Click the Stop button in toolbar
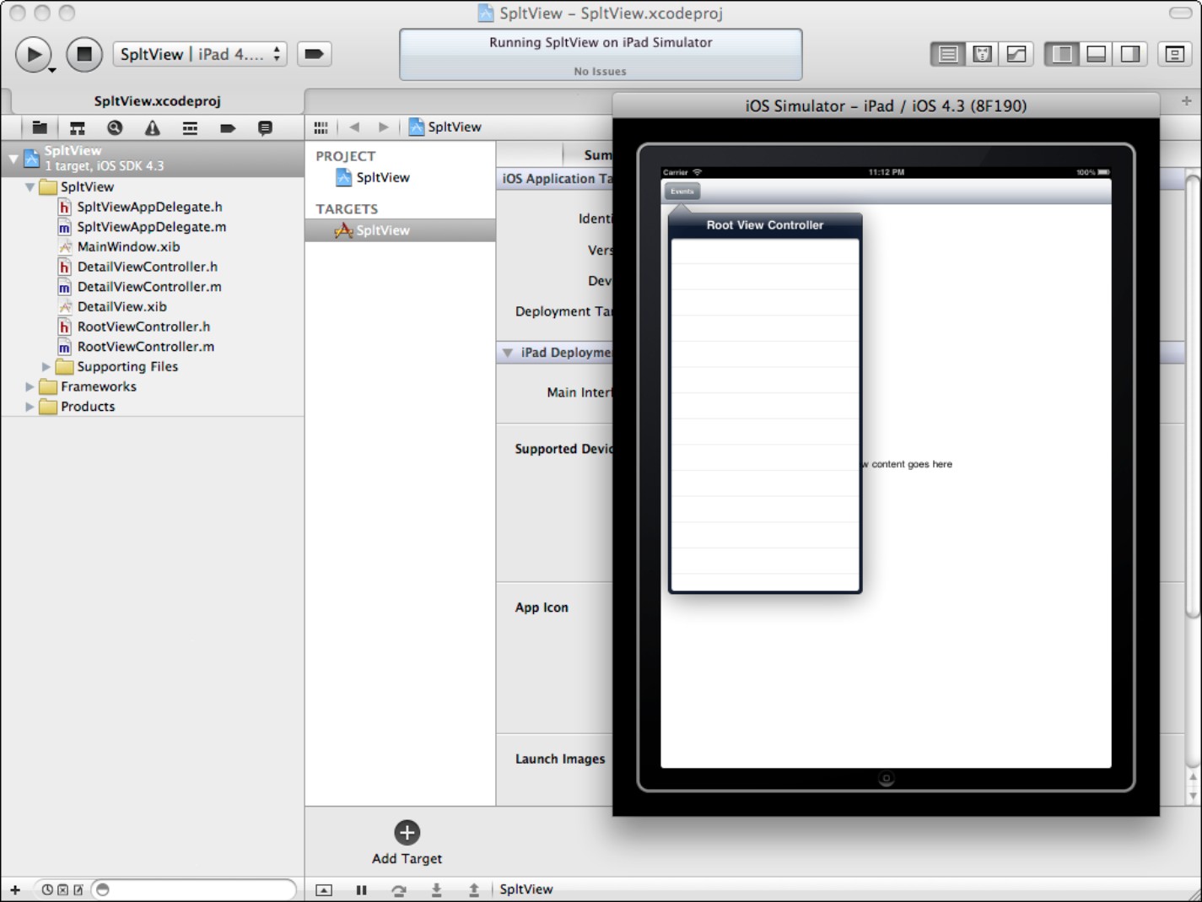Viewport: 1202px width, 902px height. click(84, 55)
